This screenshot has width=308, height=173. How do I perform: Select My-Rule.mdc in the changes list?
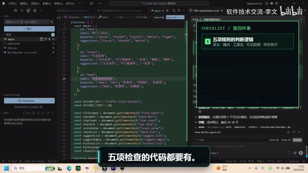pos(15,52)
